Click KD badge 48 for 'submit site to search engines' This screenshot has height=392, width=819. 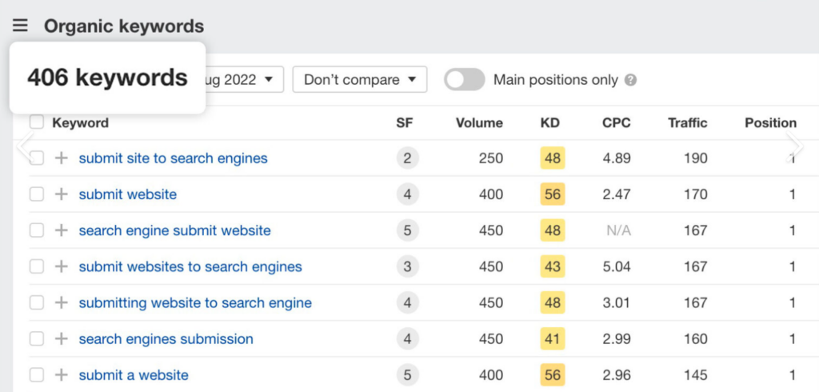(553, 158)
